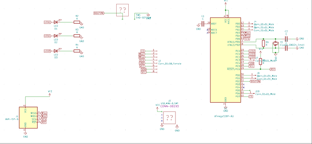Image resolution: width=312 pixels, height=144 pixels.
Task: Select the AVR-ISP-6 connector body
Action: pos(28,118)
